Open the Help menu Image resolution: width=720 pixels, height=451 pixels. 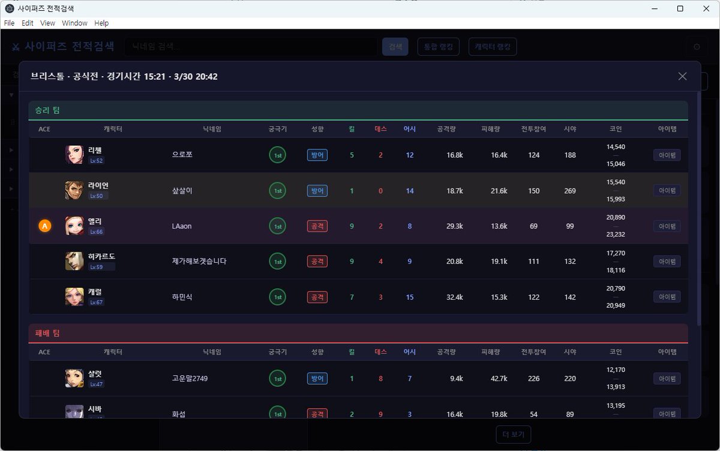(x=101, y=23)
